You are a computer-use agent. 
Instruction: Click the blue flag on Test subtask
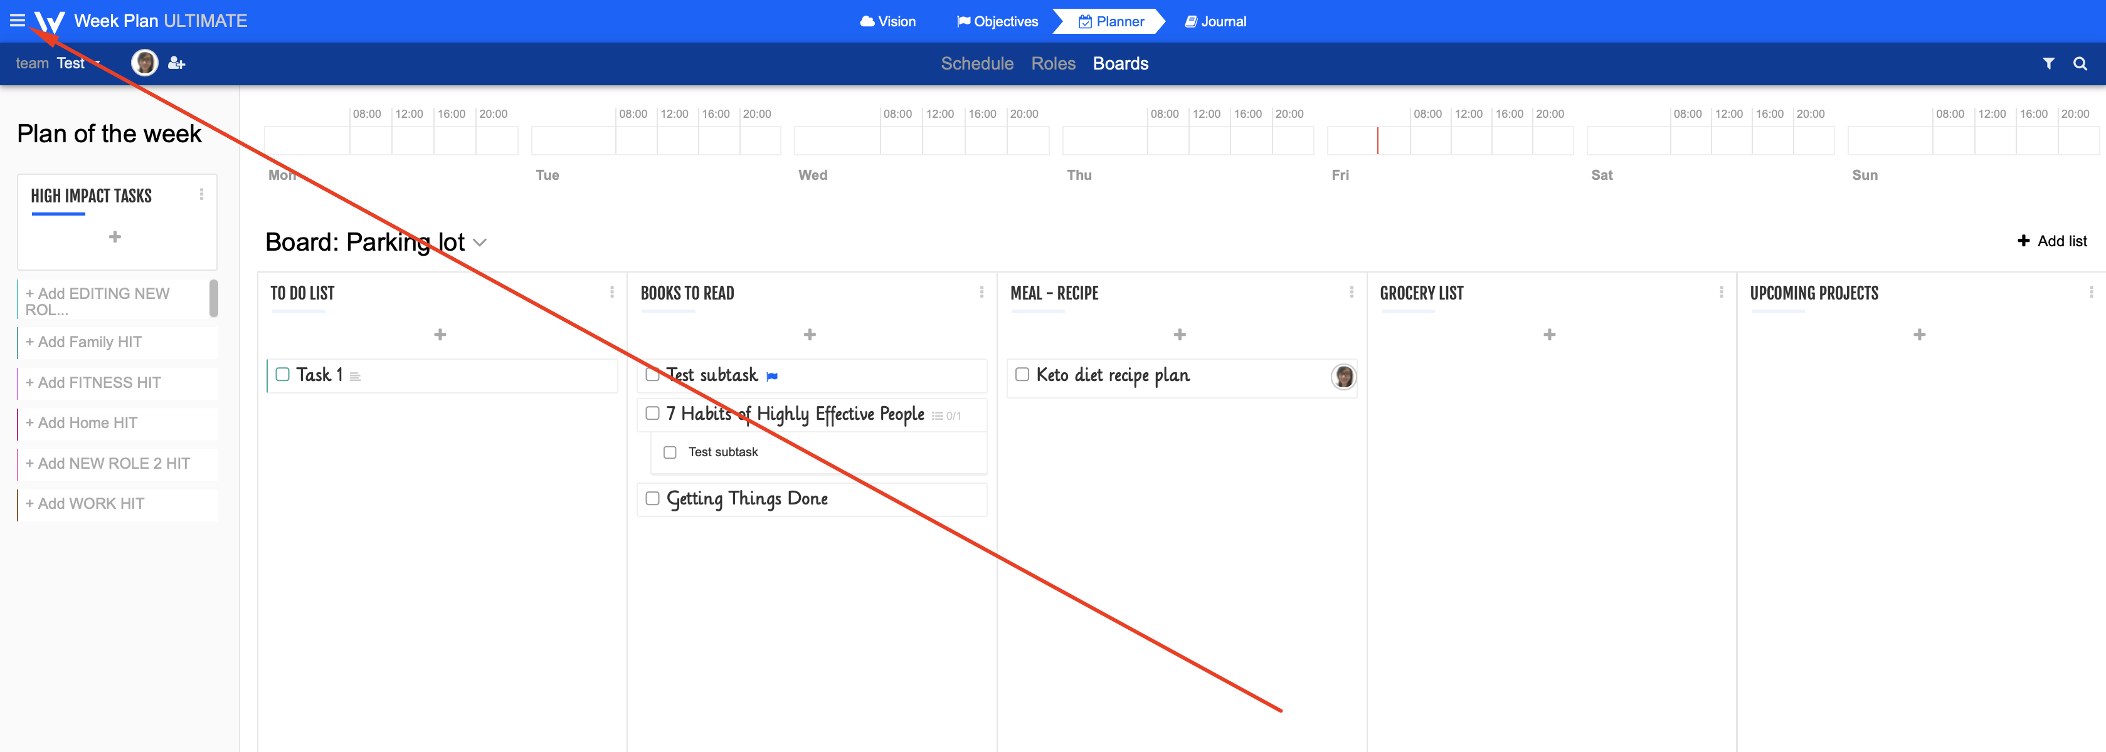772,377
